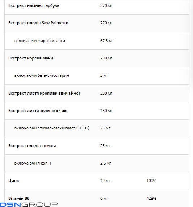Click the 150 мг green tea amount
Screen dimensions: 193x207
pyautogui.click(x=106, y=111)
